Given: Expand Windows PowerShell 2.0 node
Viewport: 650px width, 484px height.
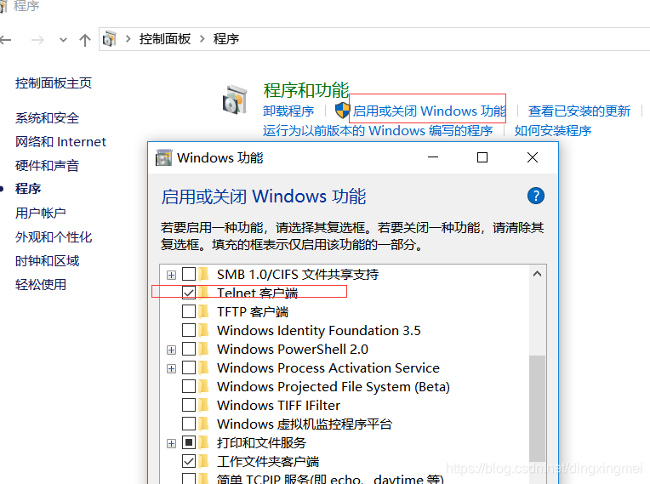Looking at the screenshot, I should pyautogui.click(x=171, y=350).
